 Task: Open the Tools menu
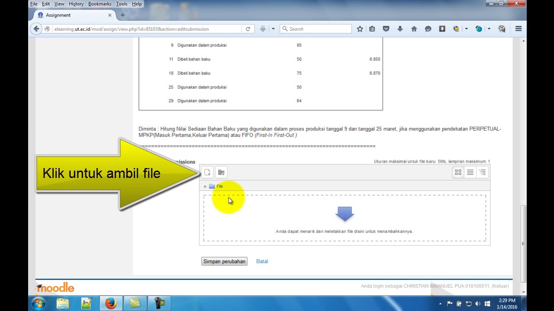click(x=122, y=4)
